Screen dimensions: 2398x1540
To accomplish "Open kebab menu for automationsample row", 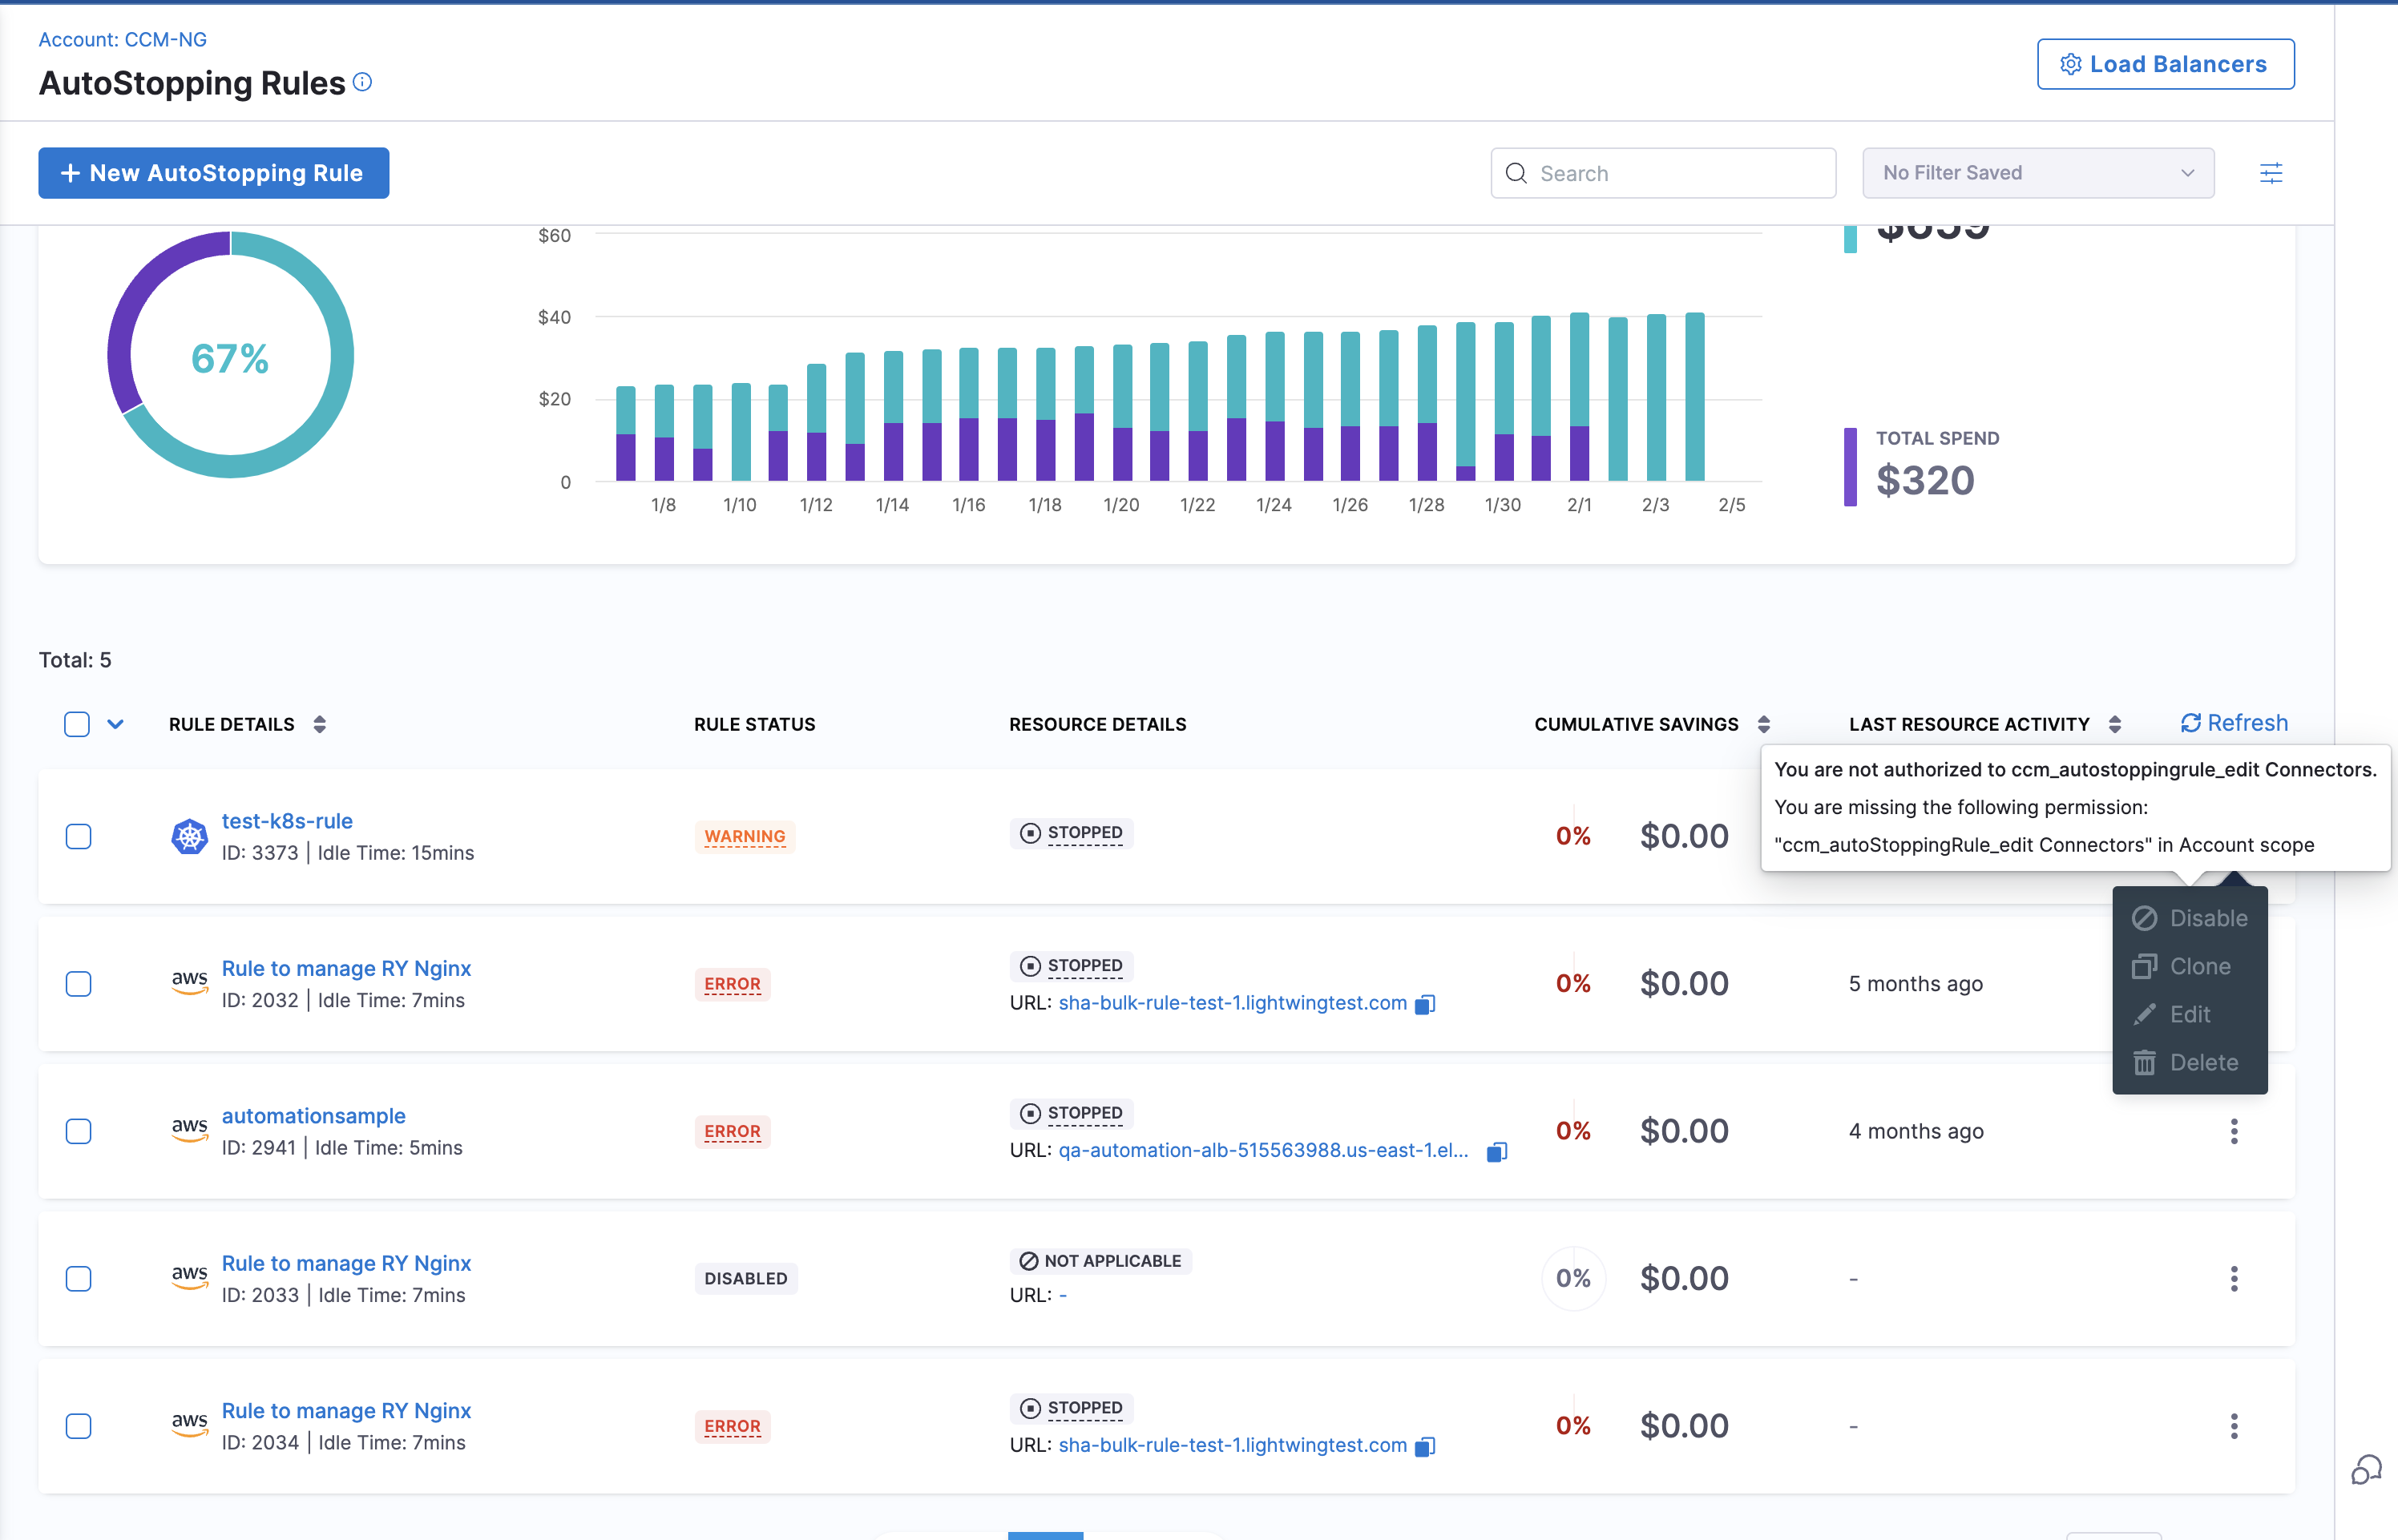I will point(2234,1131).
